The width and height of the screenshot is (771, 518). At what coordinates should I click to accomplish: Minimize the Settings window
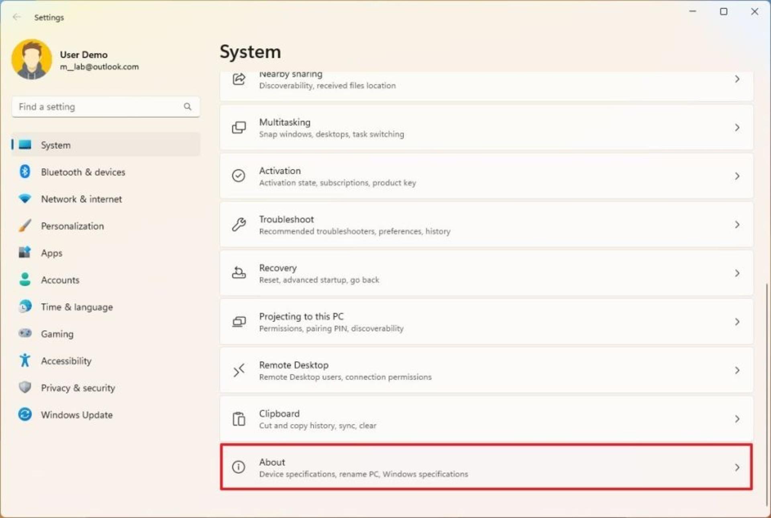coord(692,12)
